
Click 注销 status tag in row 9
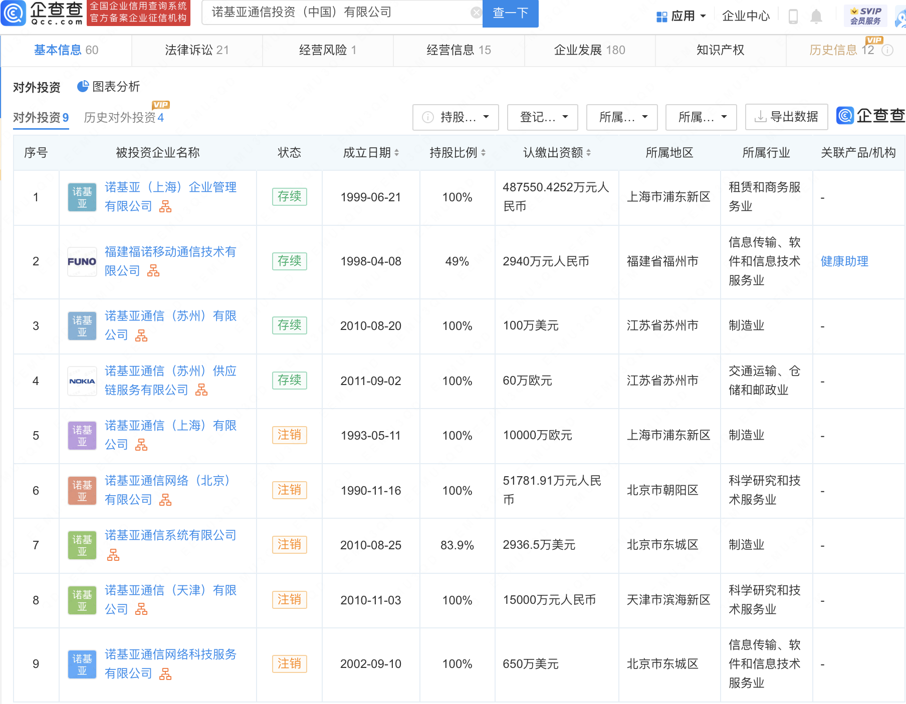290,664
